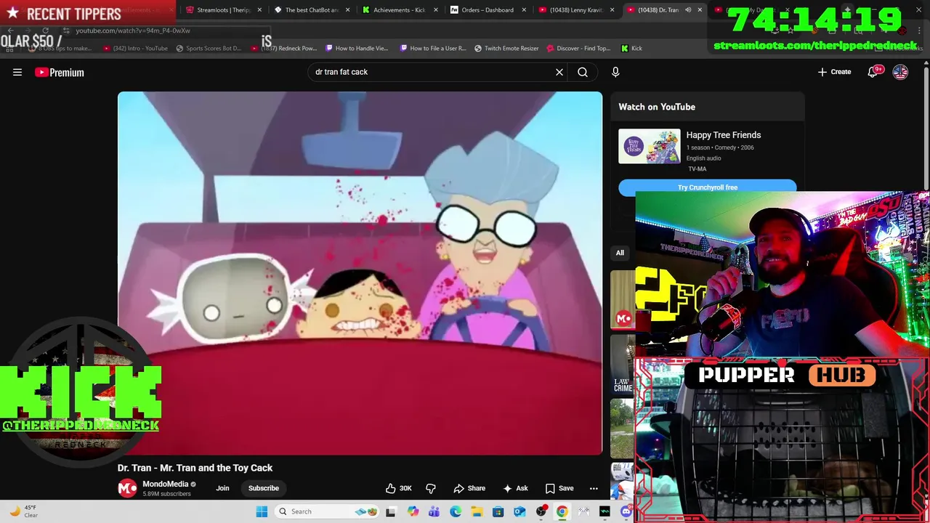Close the Orders – Dashboard tab

524,10
